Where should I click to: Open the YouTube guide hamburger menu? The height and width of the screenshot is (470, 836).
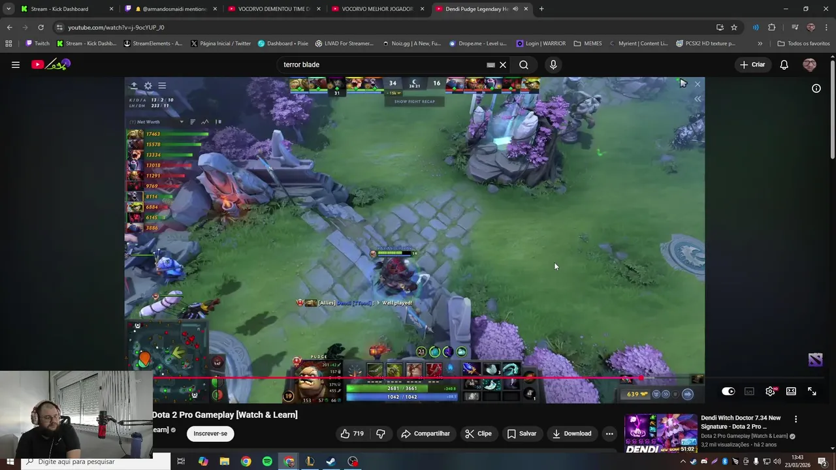(16, 65)
